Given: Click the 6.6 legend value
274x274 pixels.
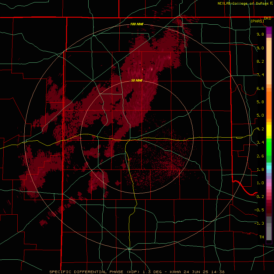Looking at the screenshot, I should point(260,88).
